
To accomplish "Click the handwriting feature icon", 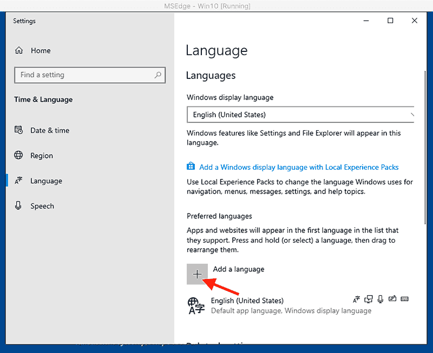I will [392, 299].
